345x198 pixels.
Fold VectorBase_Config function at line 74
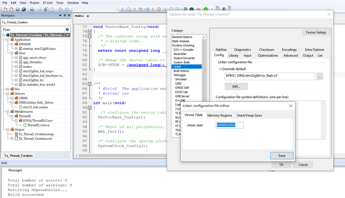(90, 31)
